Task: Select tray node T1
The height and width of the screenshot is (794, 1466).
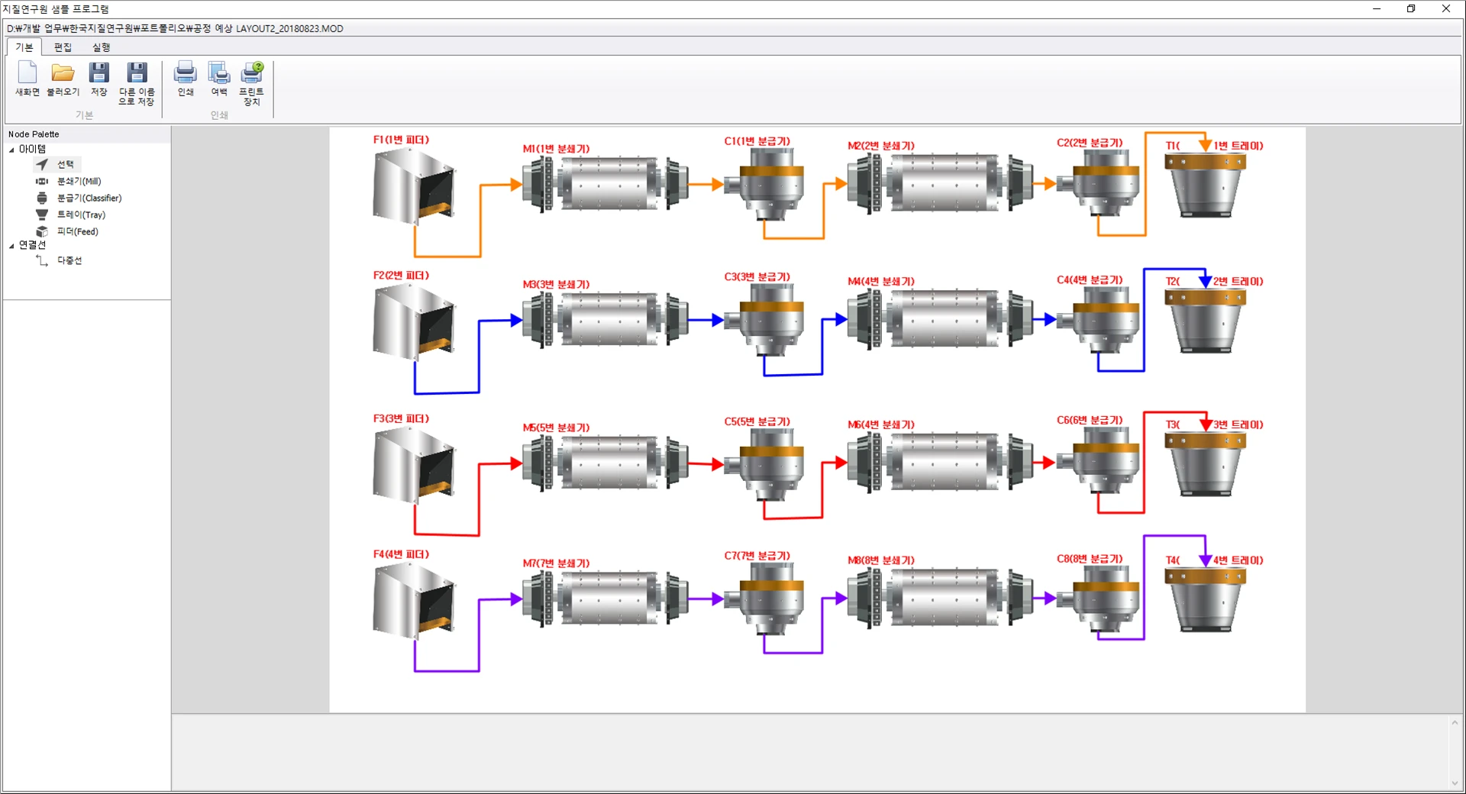Action: (x=1206, y=186)
